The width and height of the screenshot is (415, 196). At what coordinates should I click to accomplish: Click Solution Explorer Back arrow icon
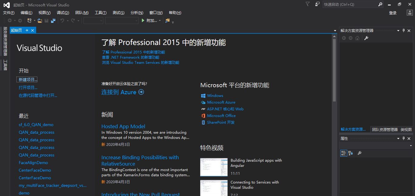[x=344, y=38]
